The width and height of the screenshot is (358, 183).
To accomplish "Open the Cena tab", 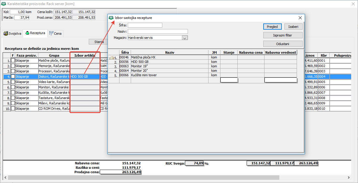I will pos(55,34).
